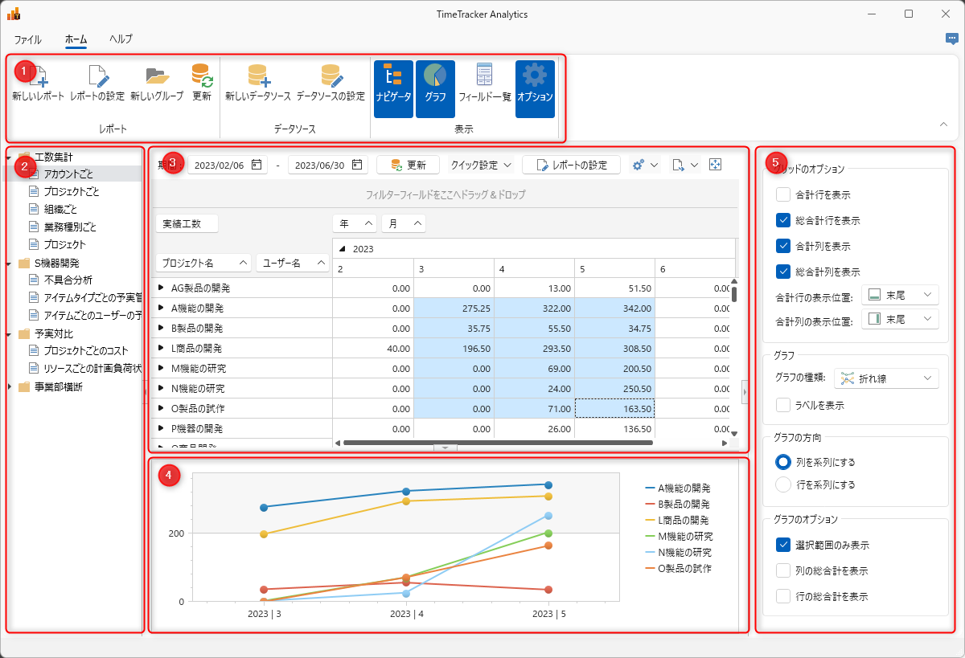Open the ヘルプ menu tab
The image size is (965, 658).
click(121, 39)
